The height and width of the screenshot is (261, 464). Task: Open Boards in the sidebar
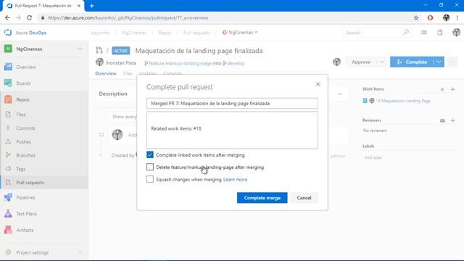pyautogui.click(x=23, y=83)
